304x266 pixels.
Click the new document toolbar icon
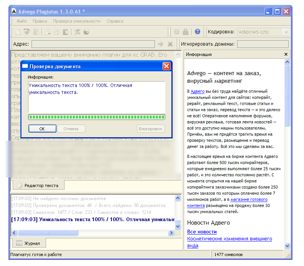tap(18, 32)
